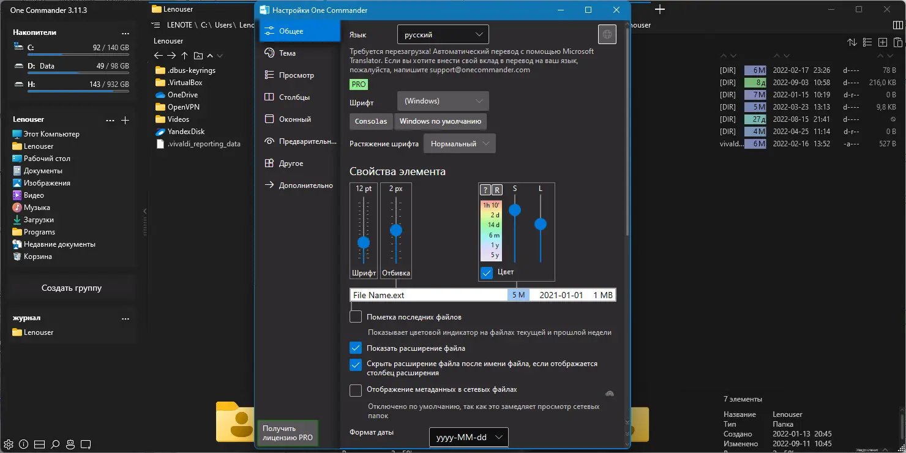This screenshot has width=906, height=453.
Task: Select drive H: in Накопители
Action: (x=72, y=85)
